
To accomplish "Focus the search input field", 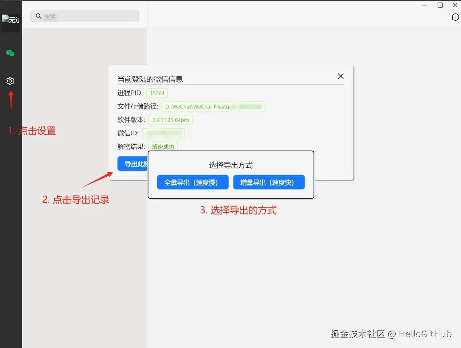I will [x=85, y=16].
